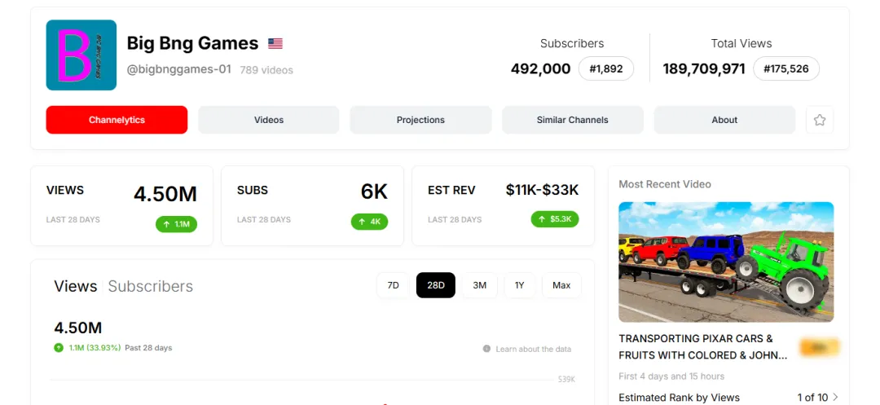
Task: Switch chart to Subscribers view
Action: click(x=151, y=286)
